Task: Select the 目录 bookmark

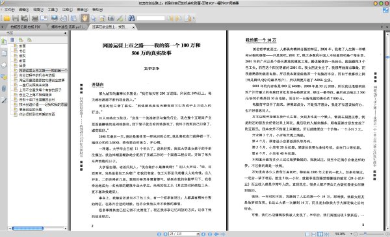Action: pyautogui.click(x=22, y=66)
